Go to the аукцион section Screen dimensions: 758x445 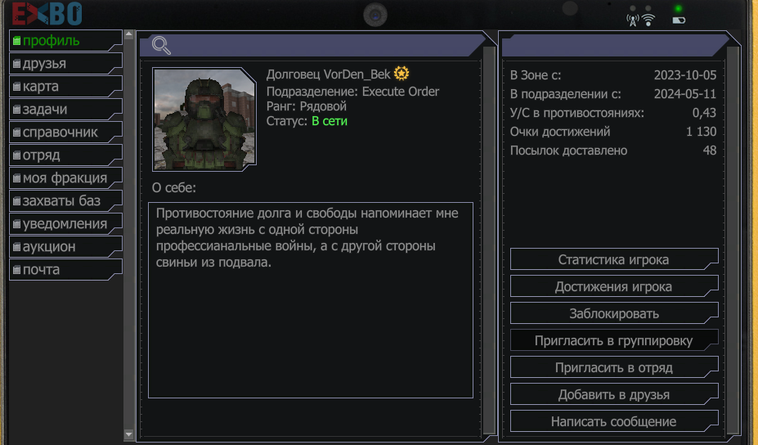65,247
